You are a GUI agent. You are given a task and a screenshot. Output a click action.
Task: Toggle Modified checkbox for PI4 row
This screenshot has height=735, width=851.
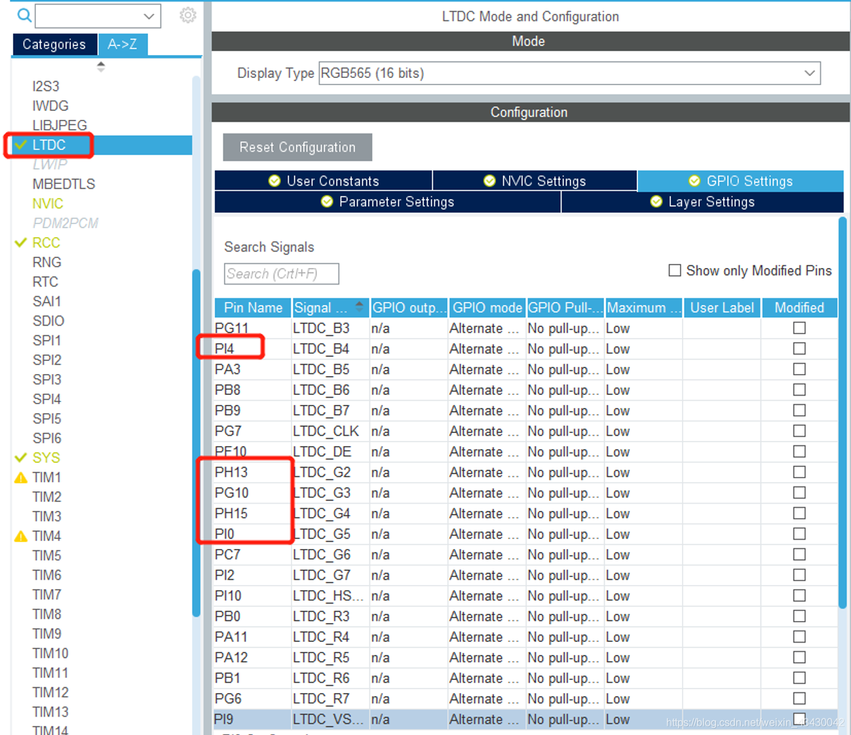tap(799, 349)
